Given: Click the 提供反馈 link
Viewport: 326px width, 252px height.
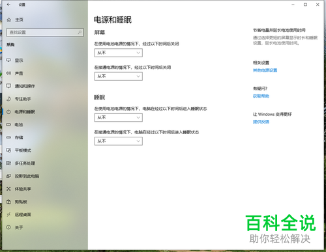Looking at the screenshot, I should tap(261, 122).
